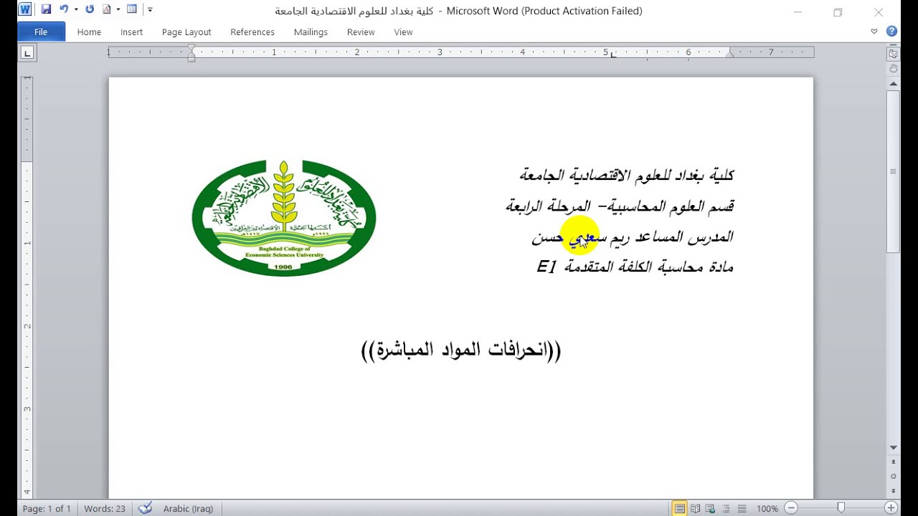The image size is (918, 516).
Task: Open the File tab
Action: tap(41, 32)
